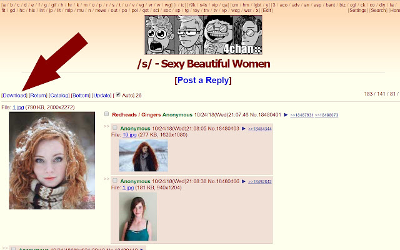Open post menu arrow for No.18480403
The image size is (400, 250).
coord(244,129)
